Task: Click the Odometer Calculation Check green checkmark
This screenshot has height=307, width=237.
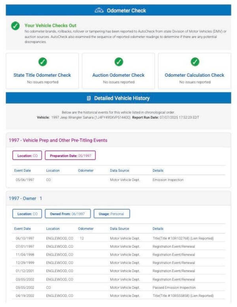Action: (x=194, y=62)
